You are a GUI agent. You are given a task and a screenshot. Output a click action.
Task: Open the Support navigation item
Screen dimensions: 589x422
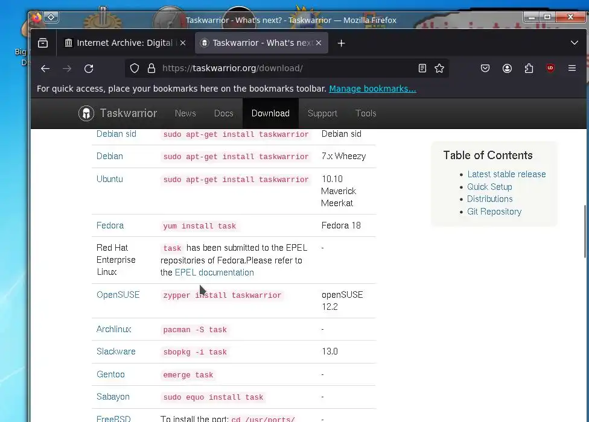322,113
